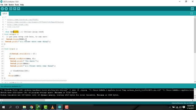Image resolution: width=196 pixels, height=110 pixels.
Task: Open a sketch using the Open icon
Action: [15, 9]
